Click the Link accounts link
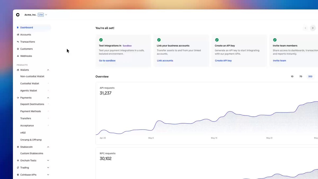The height and width of the screenshot is (179, 318). [x=165, y=61]
